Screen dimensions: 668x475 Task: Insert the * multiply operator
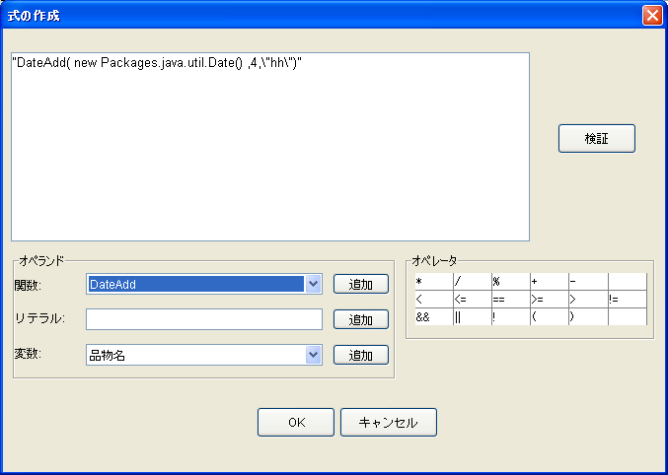click(434, 281)
